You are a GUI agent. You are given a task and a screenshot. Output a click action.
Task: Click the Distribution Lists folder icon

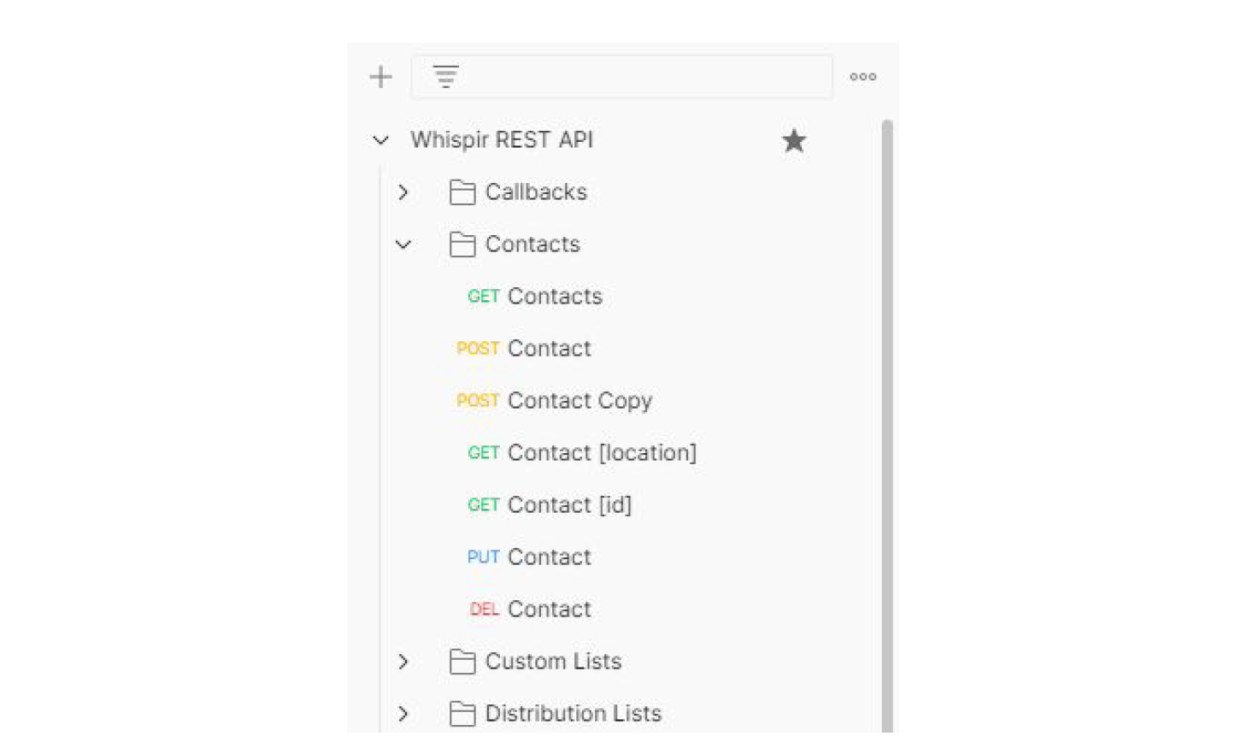click(462, 714)
